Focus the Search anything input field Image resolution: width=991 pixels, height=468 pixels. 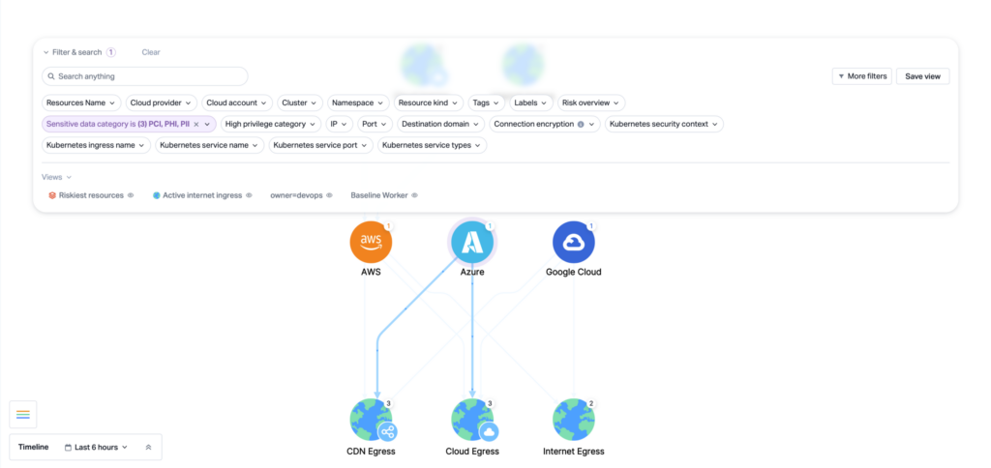click(x=145, y=76)
